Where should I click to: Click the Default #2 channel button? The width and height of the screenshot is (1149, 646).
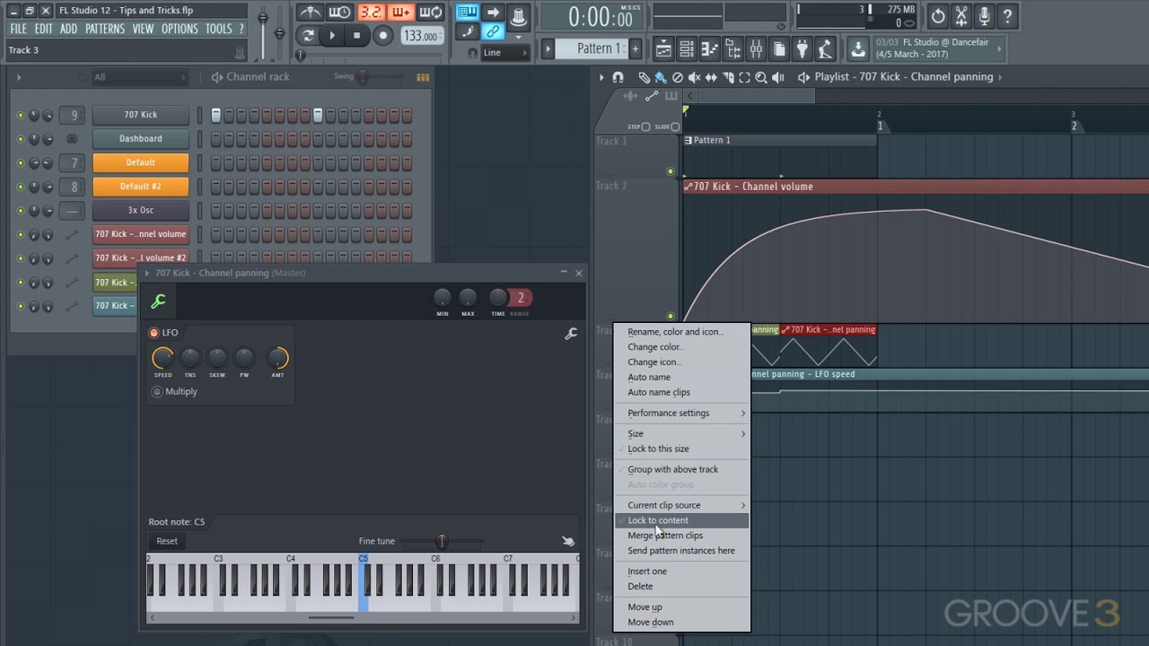141,187
